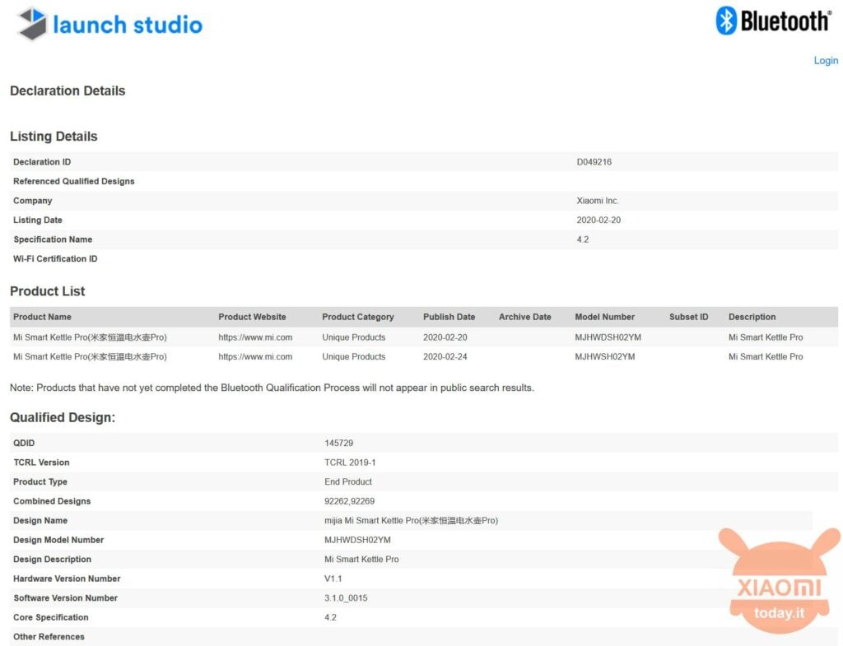Click the Declaration Details heading
Viewport: 843px width, 646px height.
(68, 91)
